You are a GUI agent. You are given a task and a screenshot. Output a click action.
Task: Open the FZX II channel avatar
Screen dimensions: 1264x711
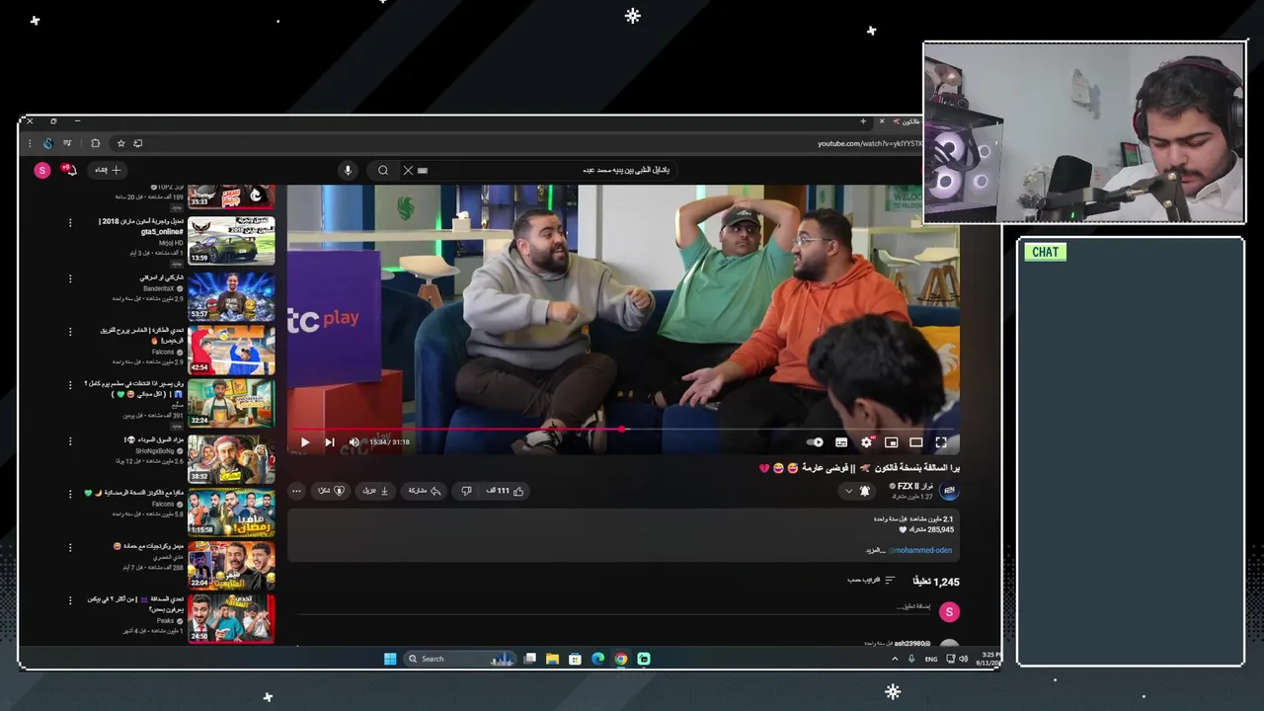949,491
